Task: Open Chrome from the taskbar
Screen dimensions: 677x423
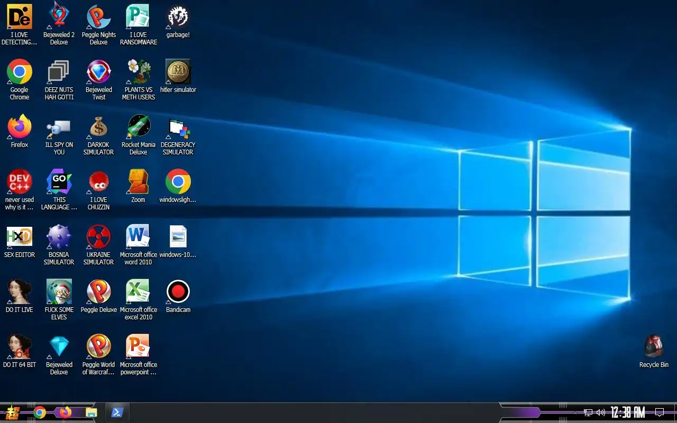Action: (x=40, y=412)
